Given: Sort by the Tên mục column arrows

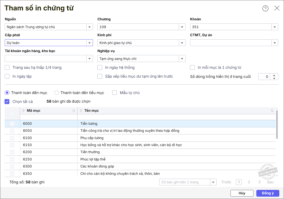Looking at the screenshot, I should [x=272, y=111].
